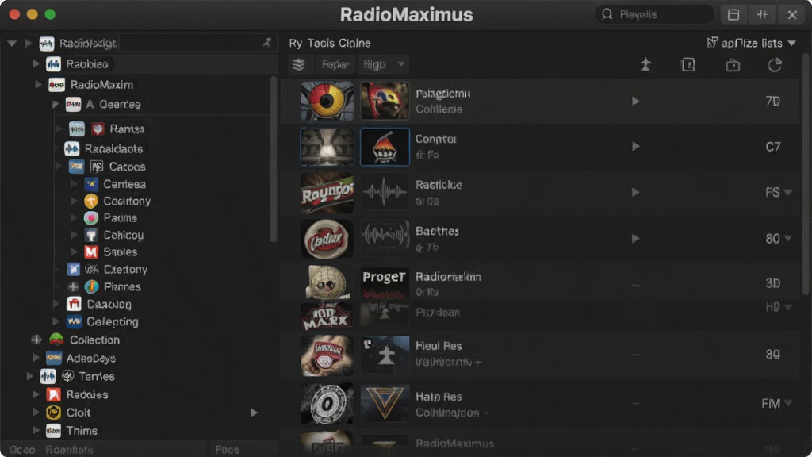Click the Oceo status bar item

(22, 450)
